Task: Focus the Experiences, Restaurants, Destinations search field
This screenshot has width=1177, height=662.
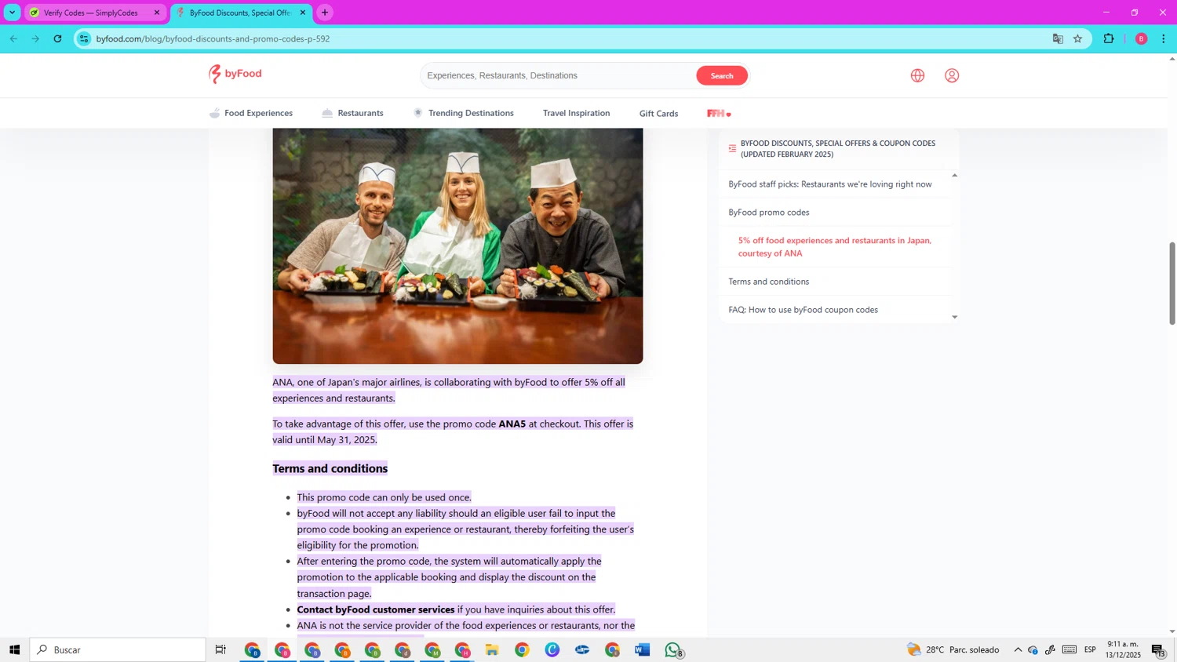Action: tap(559, 75)
